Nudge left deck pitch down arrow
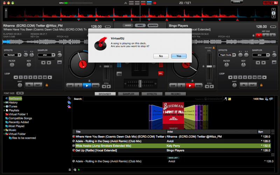280x175 pixels. click(x=104, y=86)
